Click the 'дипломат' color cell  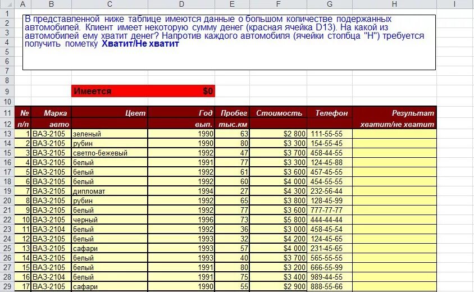(110, 191)
